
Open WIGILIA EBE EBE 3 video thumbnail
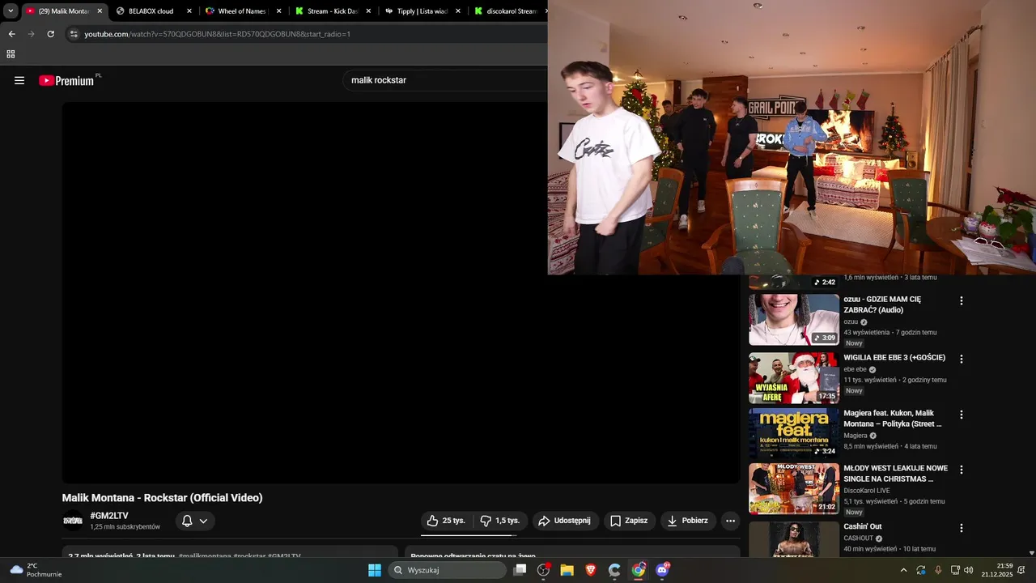coord(794,377)
